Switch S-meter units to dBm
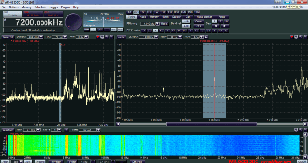308x163 pixels. (87, 30)
